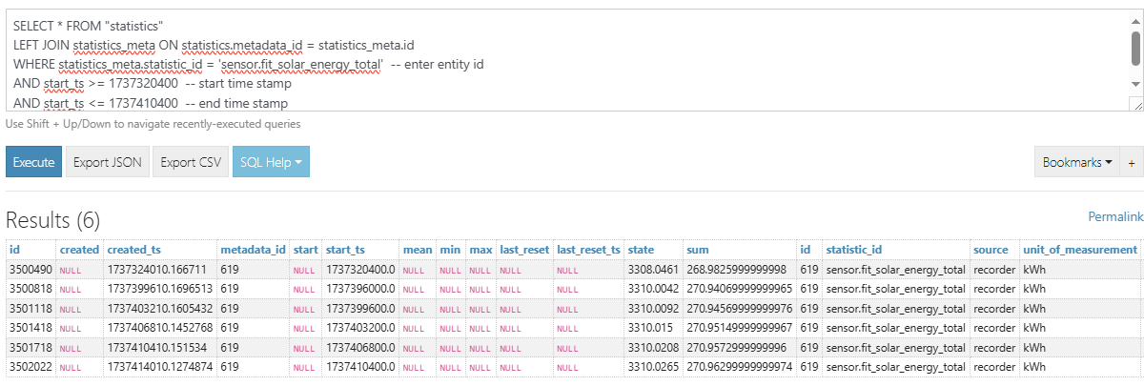
Task: Sort by the unit_of_measurement column header
Action: pos(1079,250)
